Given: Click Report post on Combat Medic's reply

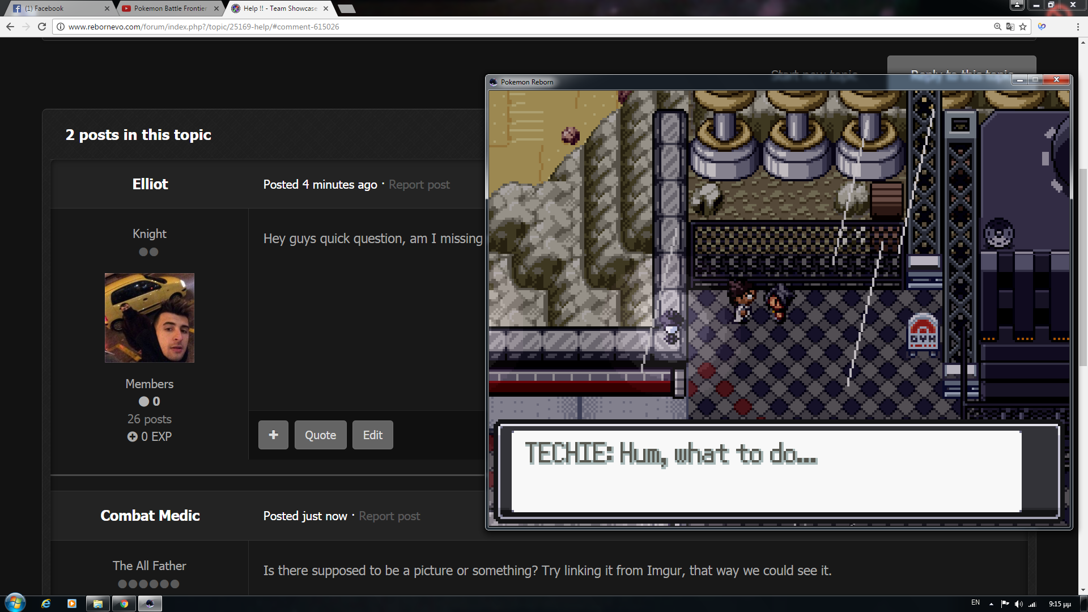Looking at the screenshot, I should [x=389, y=516].
